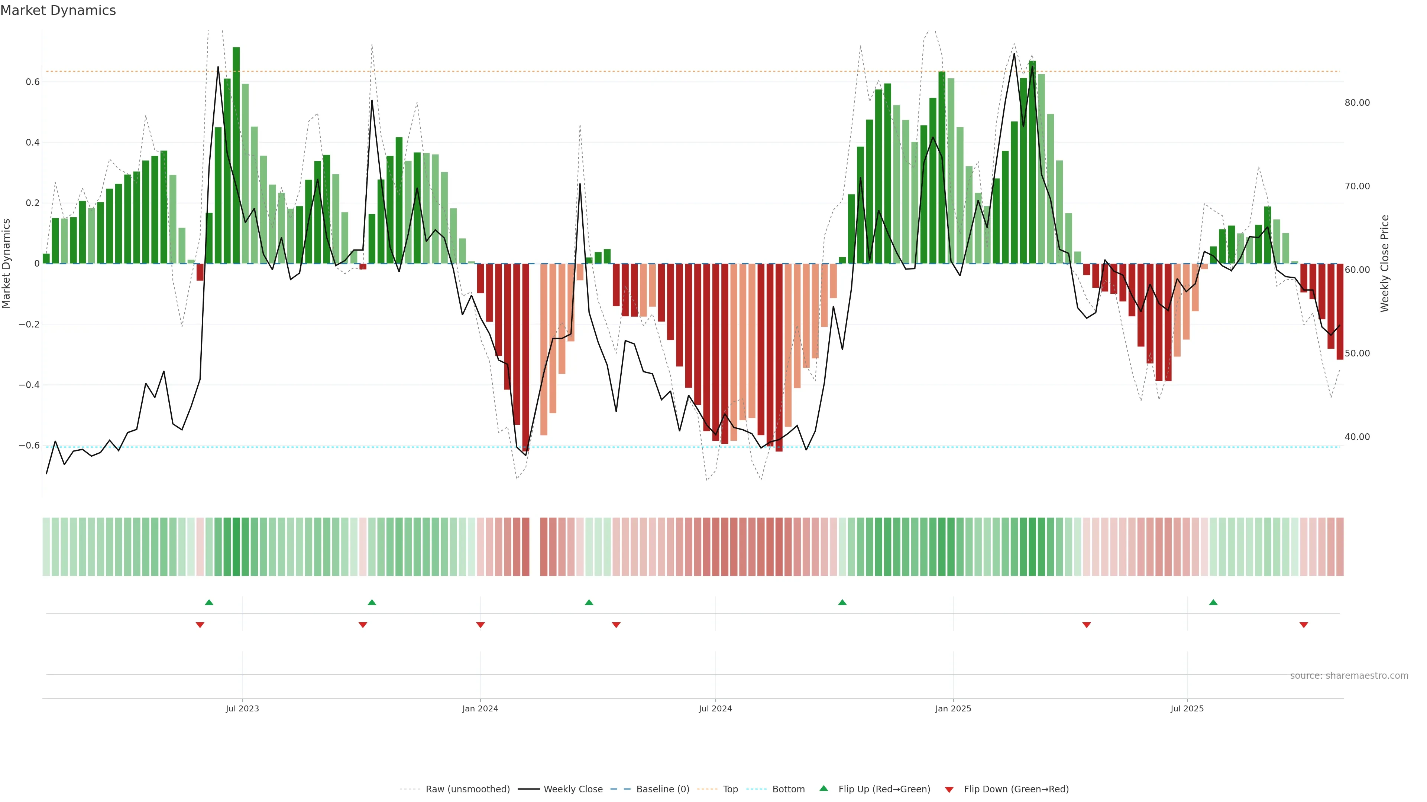Viewport: 1427px width, 802px height.
Task: Click the Flip Down marker at Jan 2024
Action: click(x=480, y=625)
